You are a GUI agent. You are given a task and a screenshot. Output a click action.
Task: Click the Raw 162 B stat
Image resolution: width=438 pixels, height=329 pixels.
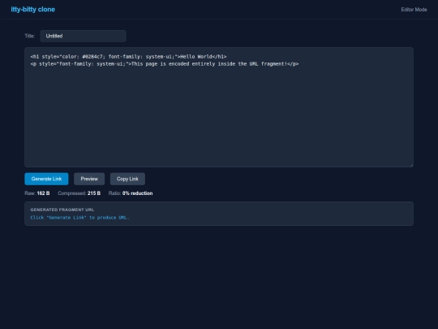37,193
